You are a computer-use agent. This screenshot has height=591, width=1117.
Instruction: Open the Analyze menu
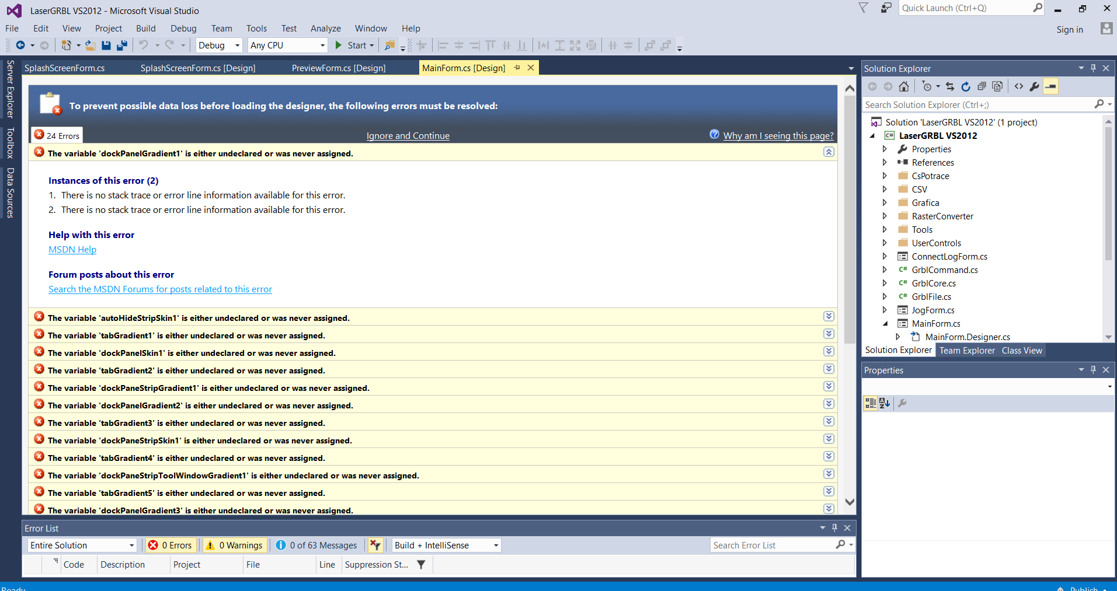[x=326, y=29]
